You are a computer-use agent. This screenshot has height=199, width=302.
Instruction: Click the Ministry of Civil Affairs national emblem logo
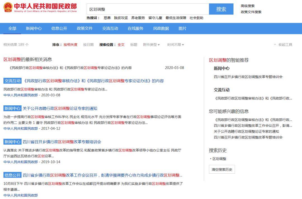pyautogui.click(x=8, y=7)
